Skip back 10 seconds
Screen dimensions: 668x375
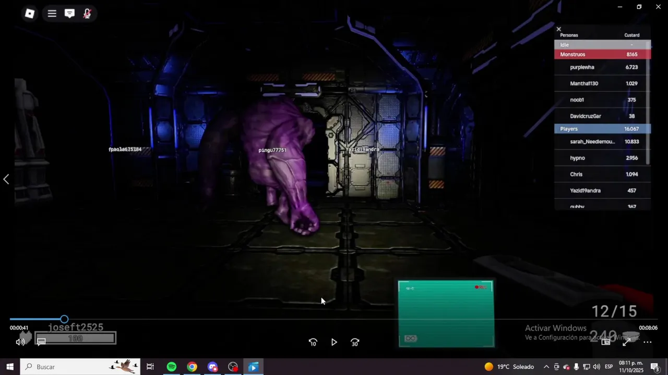pyautogui.click(x=313, y=342)
